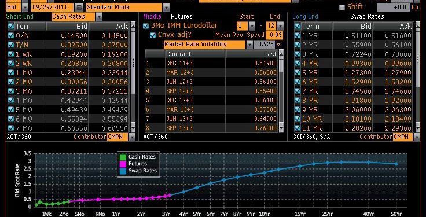Viewport: 426px width, 217px height.
Task: Open the futures End contract dropdown
Action: [280, 26]
